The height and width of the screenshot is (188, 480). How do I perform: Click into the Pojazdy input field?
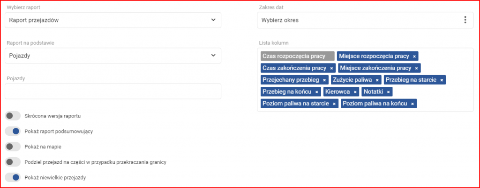point(113,91)
